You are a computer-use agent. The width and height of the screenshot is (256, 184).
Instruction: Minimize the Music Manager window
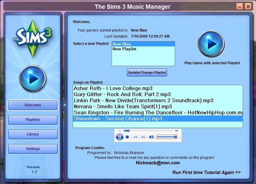pos(240,7)
